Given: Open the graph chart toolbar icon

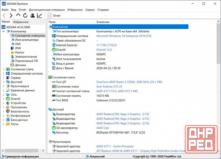Looking at the screenshot, I should (40, 16).
